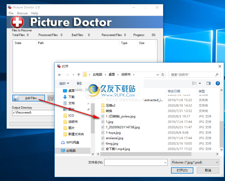Select 新建文件夹 in navigation pane
The width and height of the screenshot is (225, 181).
(x=76, y=134)
